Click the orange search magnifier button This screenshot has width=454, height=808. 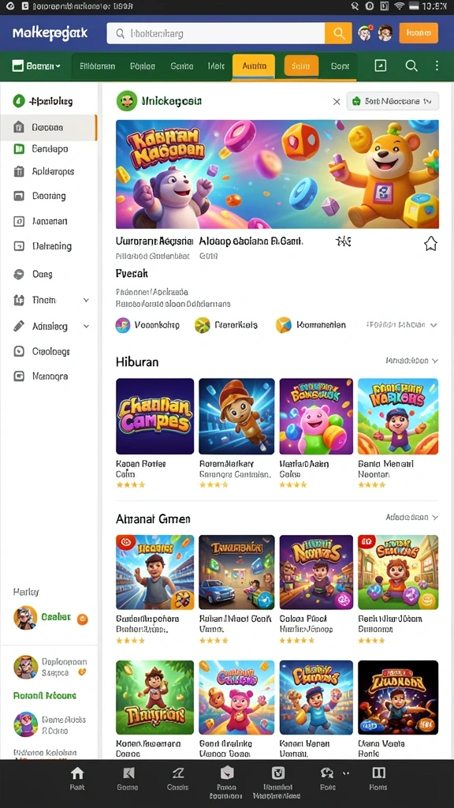[338, 33]
